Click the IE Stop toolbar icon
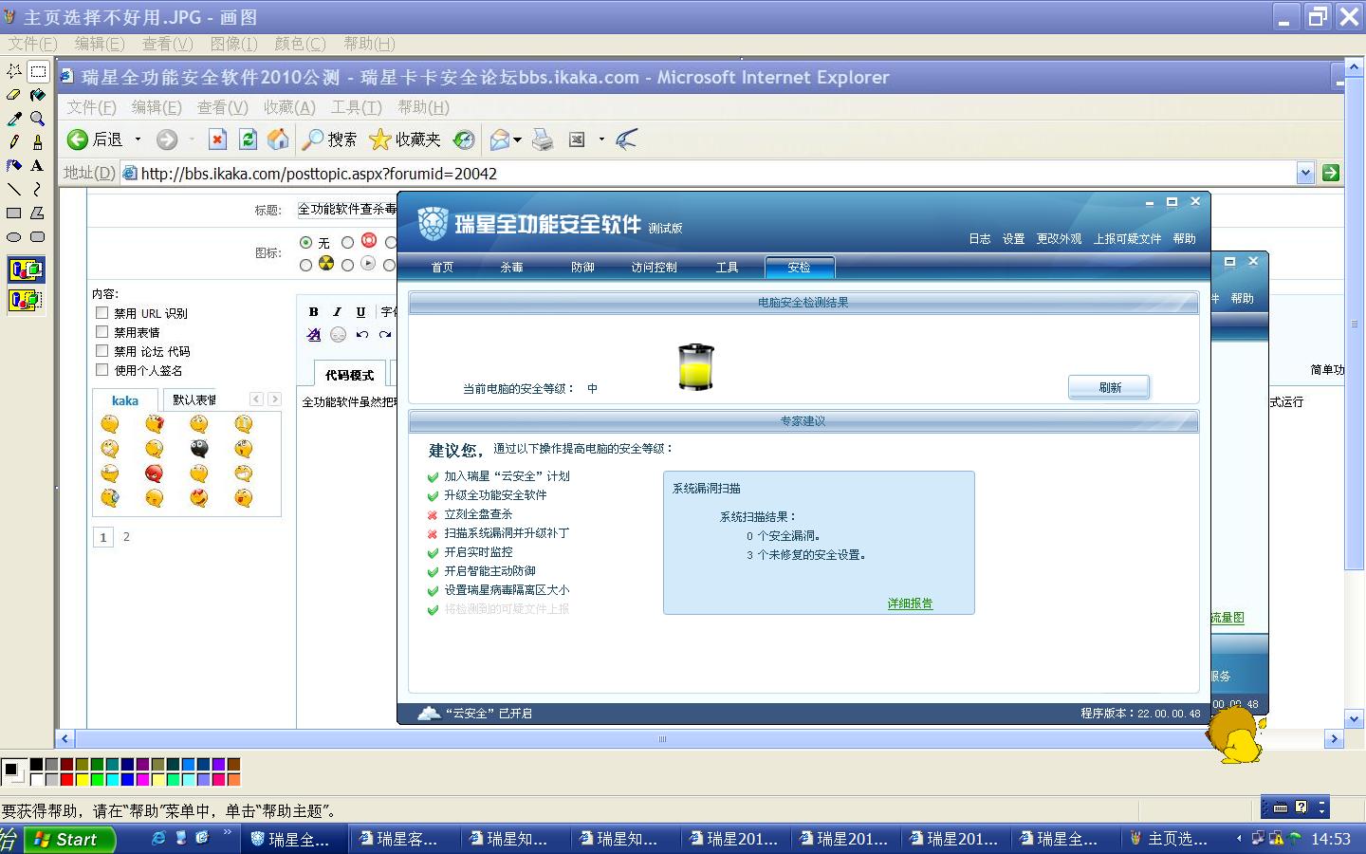The image size is (1366, 854). 217,139
